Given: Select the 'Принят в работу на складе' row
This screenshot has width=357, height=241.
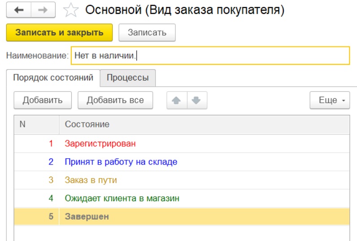Looking at the screenshot, I should 121,162.
